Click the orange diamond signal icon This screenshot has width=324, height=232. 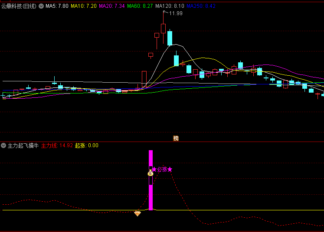pos(137,213)
